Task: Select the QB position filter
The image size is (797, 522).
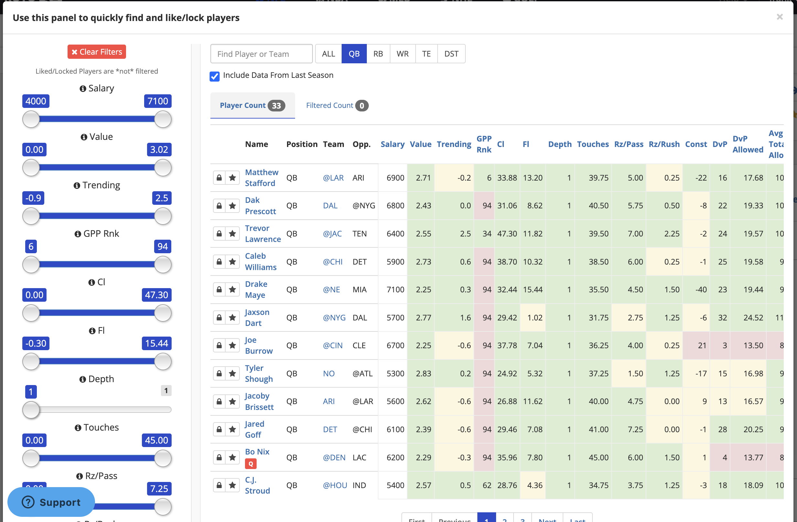Action: pos(354,54)
